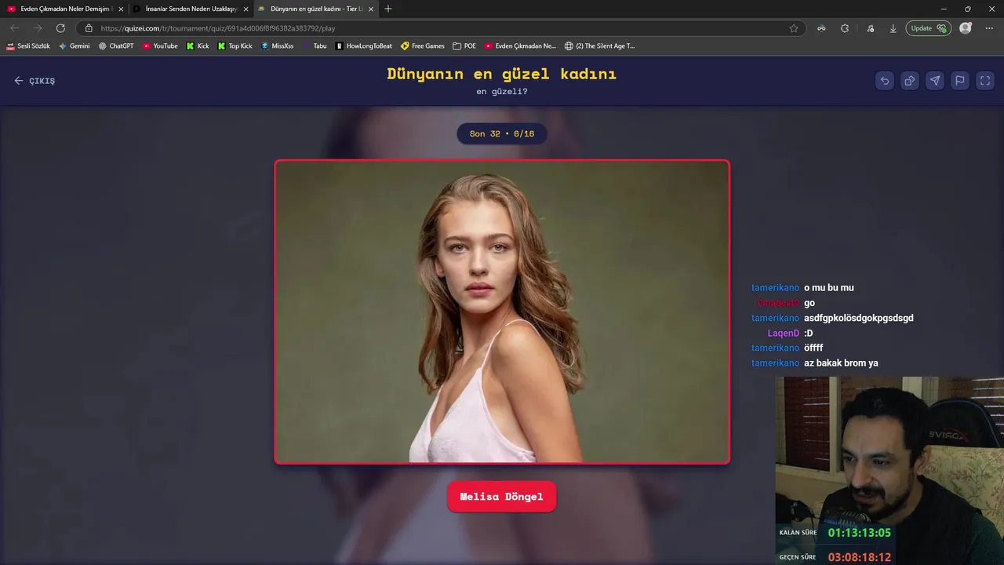Pick the Melisa Döngel button
The height and width of the screenshot is (565, 1004).
pyautogui.click(x=501, y=497)
